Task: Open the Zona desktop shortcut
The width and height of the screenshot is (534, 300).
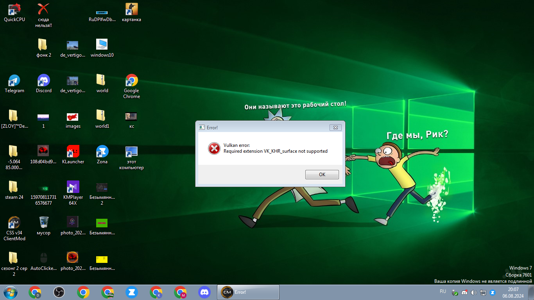Action: point(102,152)
